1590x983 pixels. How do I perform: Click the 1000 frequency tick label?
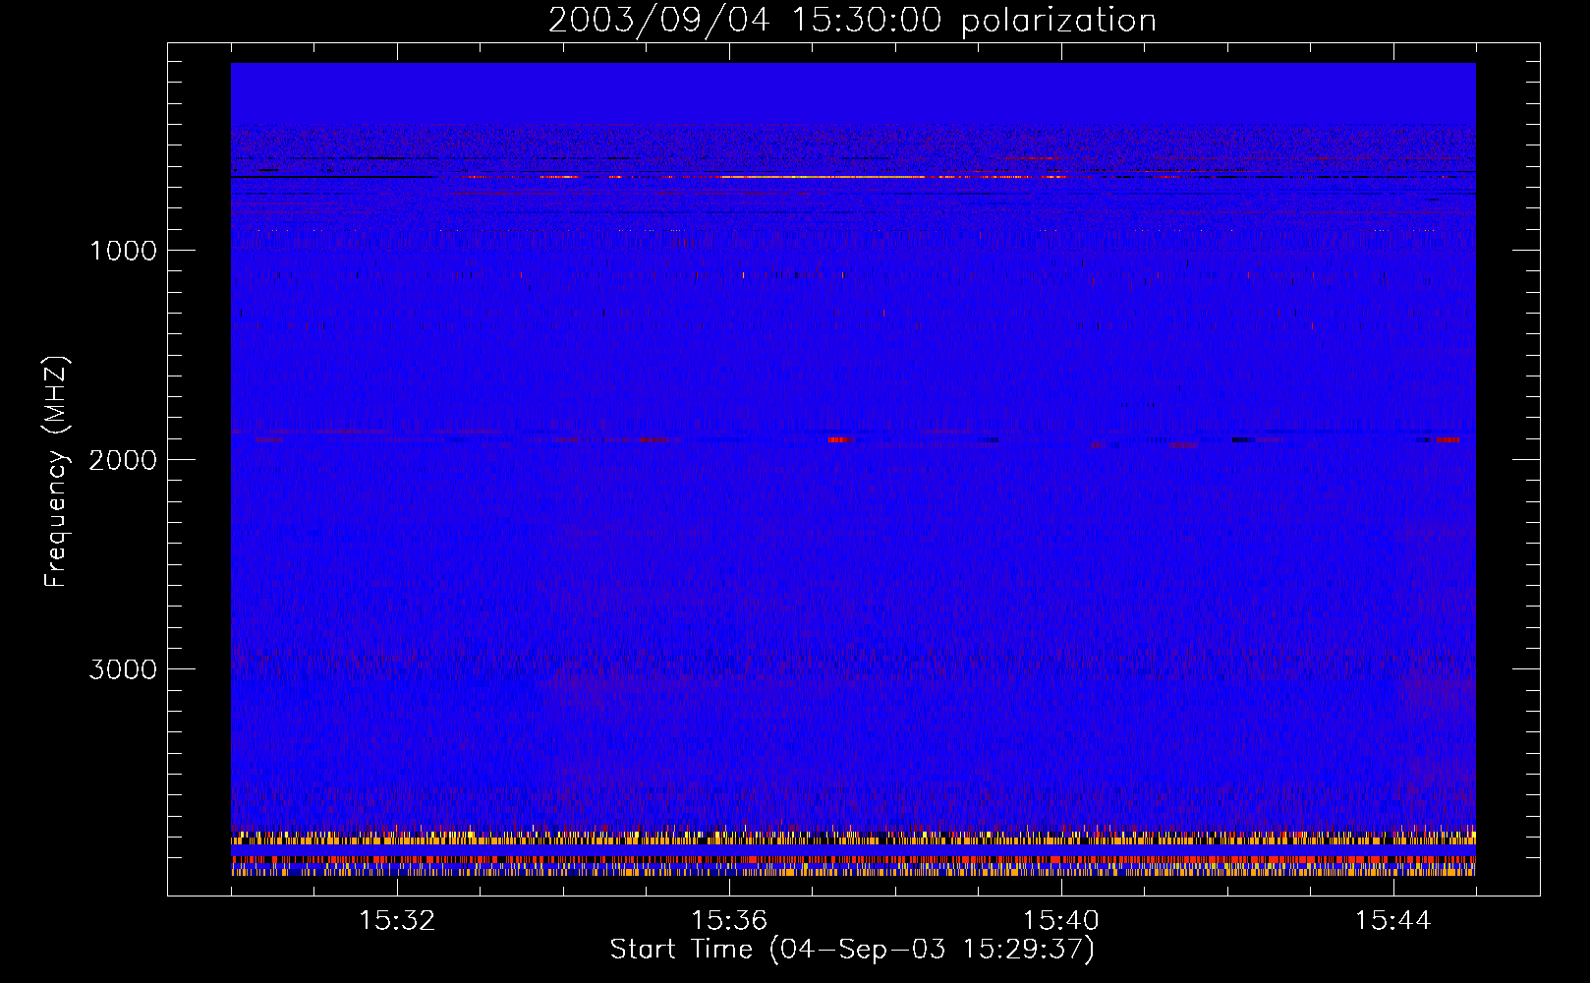tap(123, 251)
